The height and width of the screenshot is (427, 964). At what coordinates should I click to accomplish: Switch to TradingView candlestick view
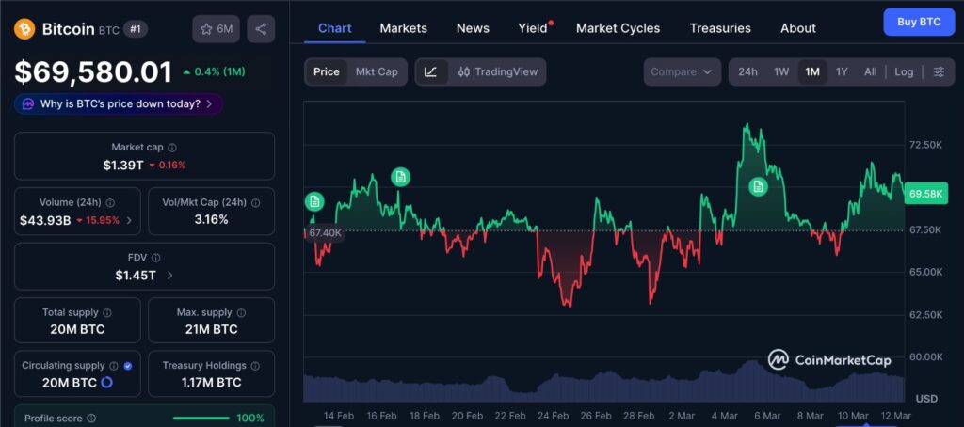click(497, 71)
